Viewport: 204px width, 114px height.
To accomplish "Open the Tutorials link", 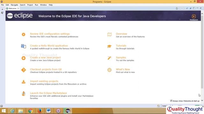I will 121,46.
